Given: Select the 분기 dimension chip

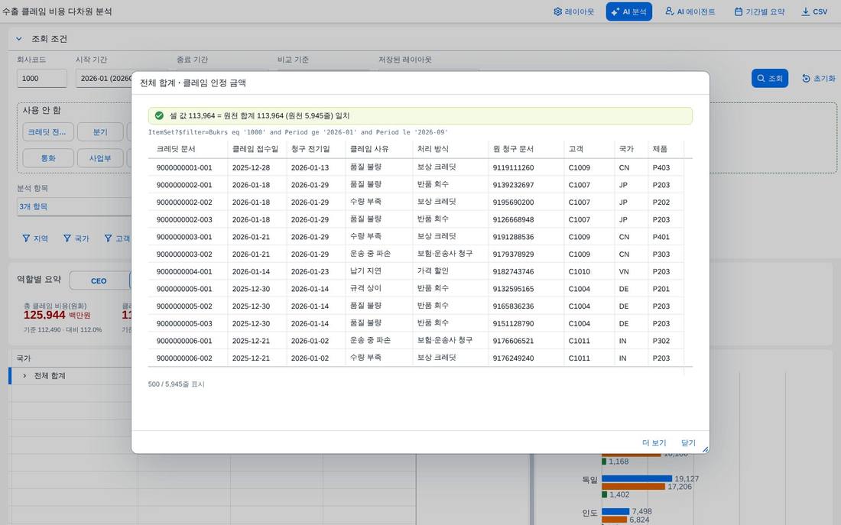Looking at the screenshot, I should (100, 132).
